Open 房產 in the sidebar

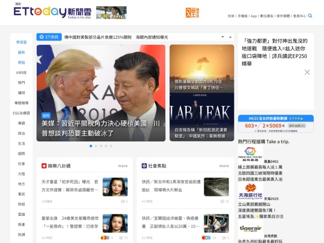[22, 225]
